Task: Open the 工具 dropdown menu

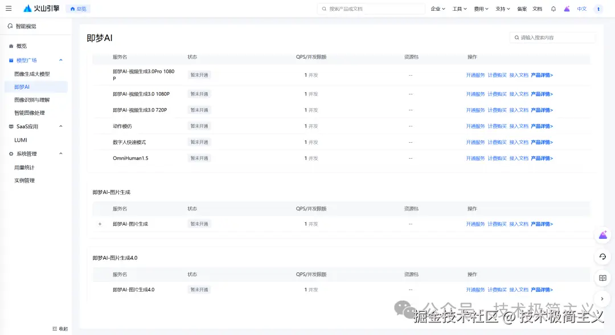Action: pos(460,9)
